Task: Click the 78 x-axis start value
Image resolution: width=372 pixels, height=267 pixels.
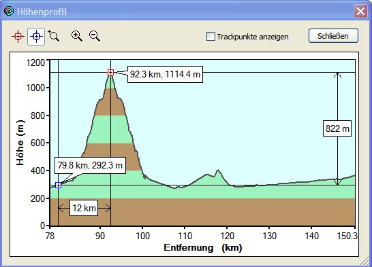Action: (x=50, y=236)
